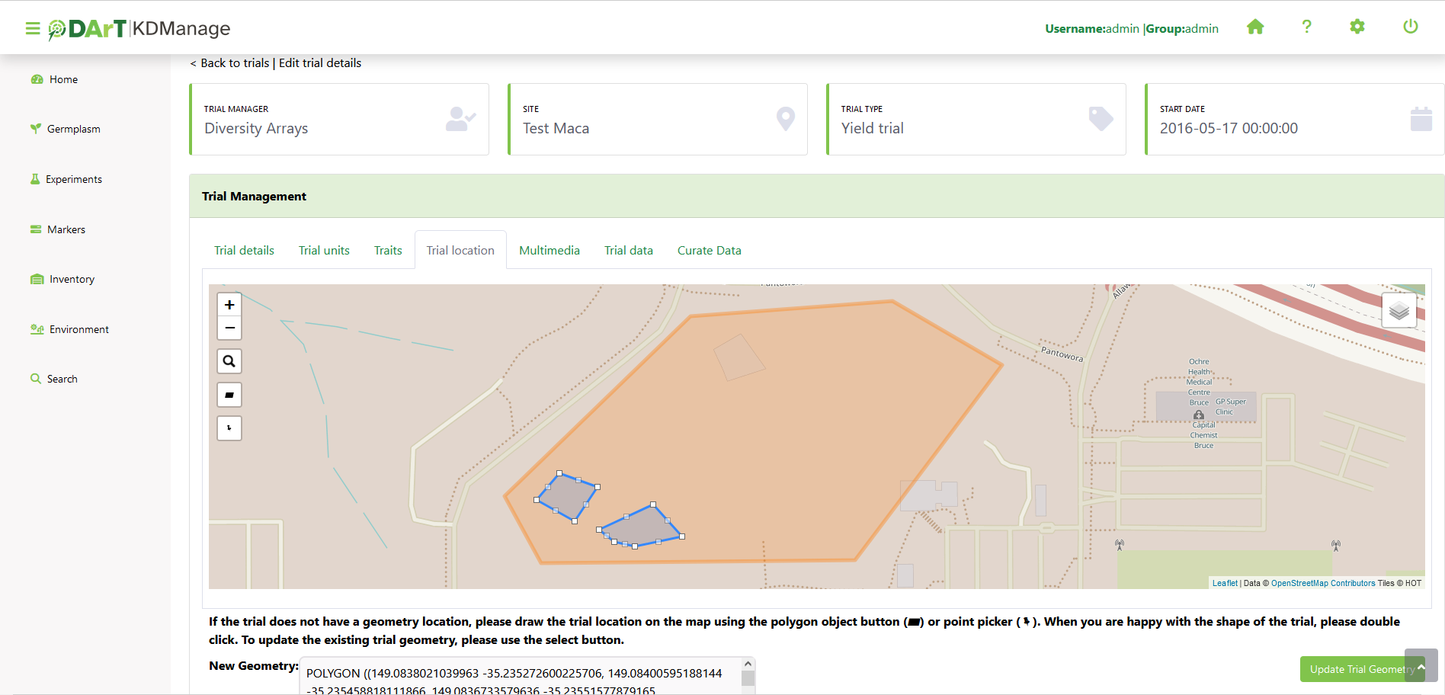Image resolution: width=1445 pixels, height=695 pixels.
Task: Open the map search magnifier tool
Action: pyautogui.click(x=229, y=361)
